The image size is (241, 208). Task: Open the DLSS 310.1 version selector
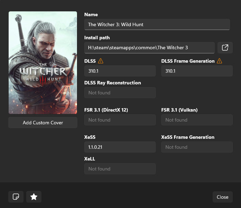120,71
